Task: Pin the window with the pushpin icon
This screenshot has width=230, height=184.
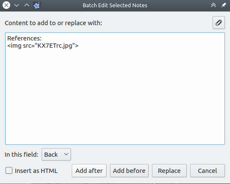Action: (223, 5)
